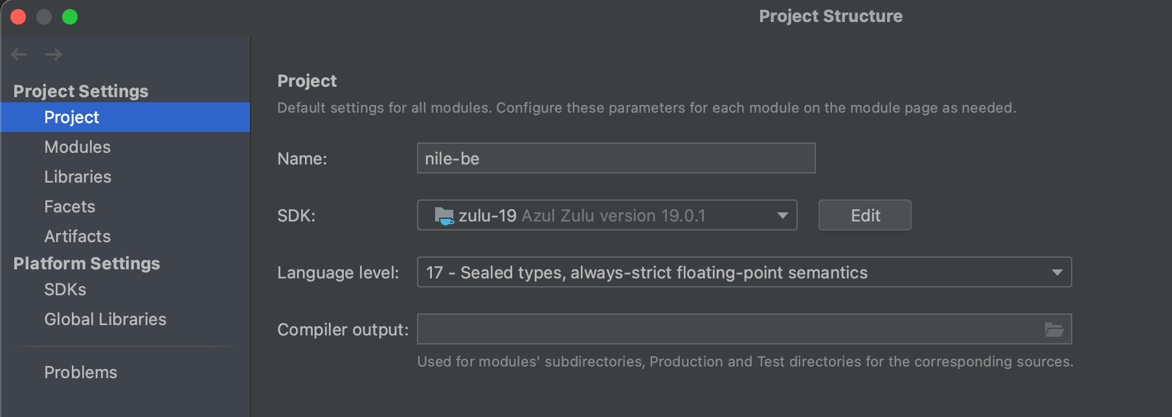Click the project Name text field
The image size is (1172, 417).
click(616, 159)
